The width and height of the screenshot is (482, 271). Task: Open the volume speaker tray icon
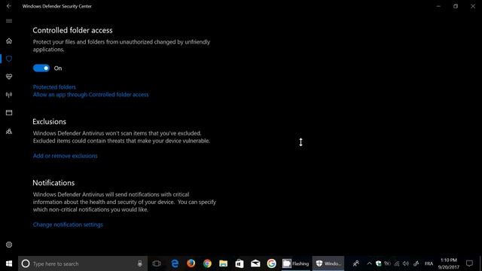tap(406, 263)
